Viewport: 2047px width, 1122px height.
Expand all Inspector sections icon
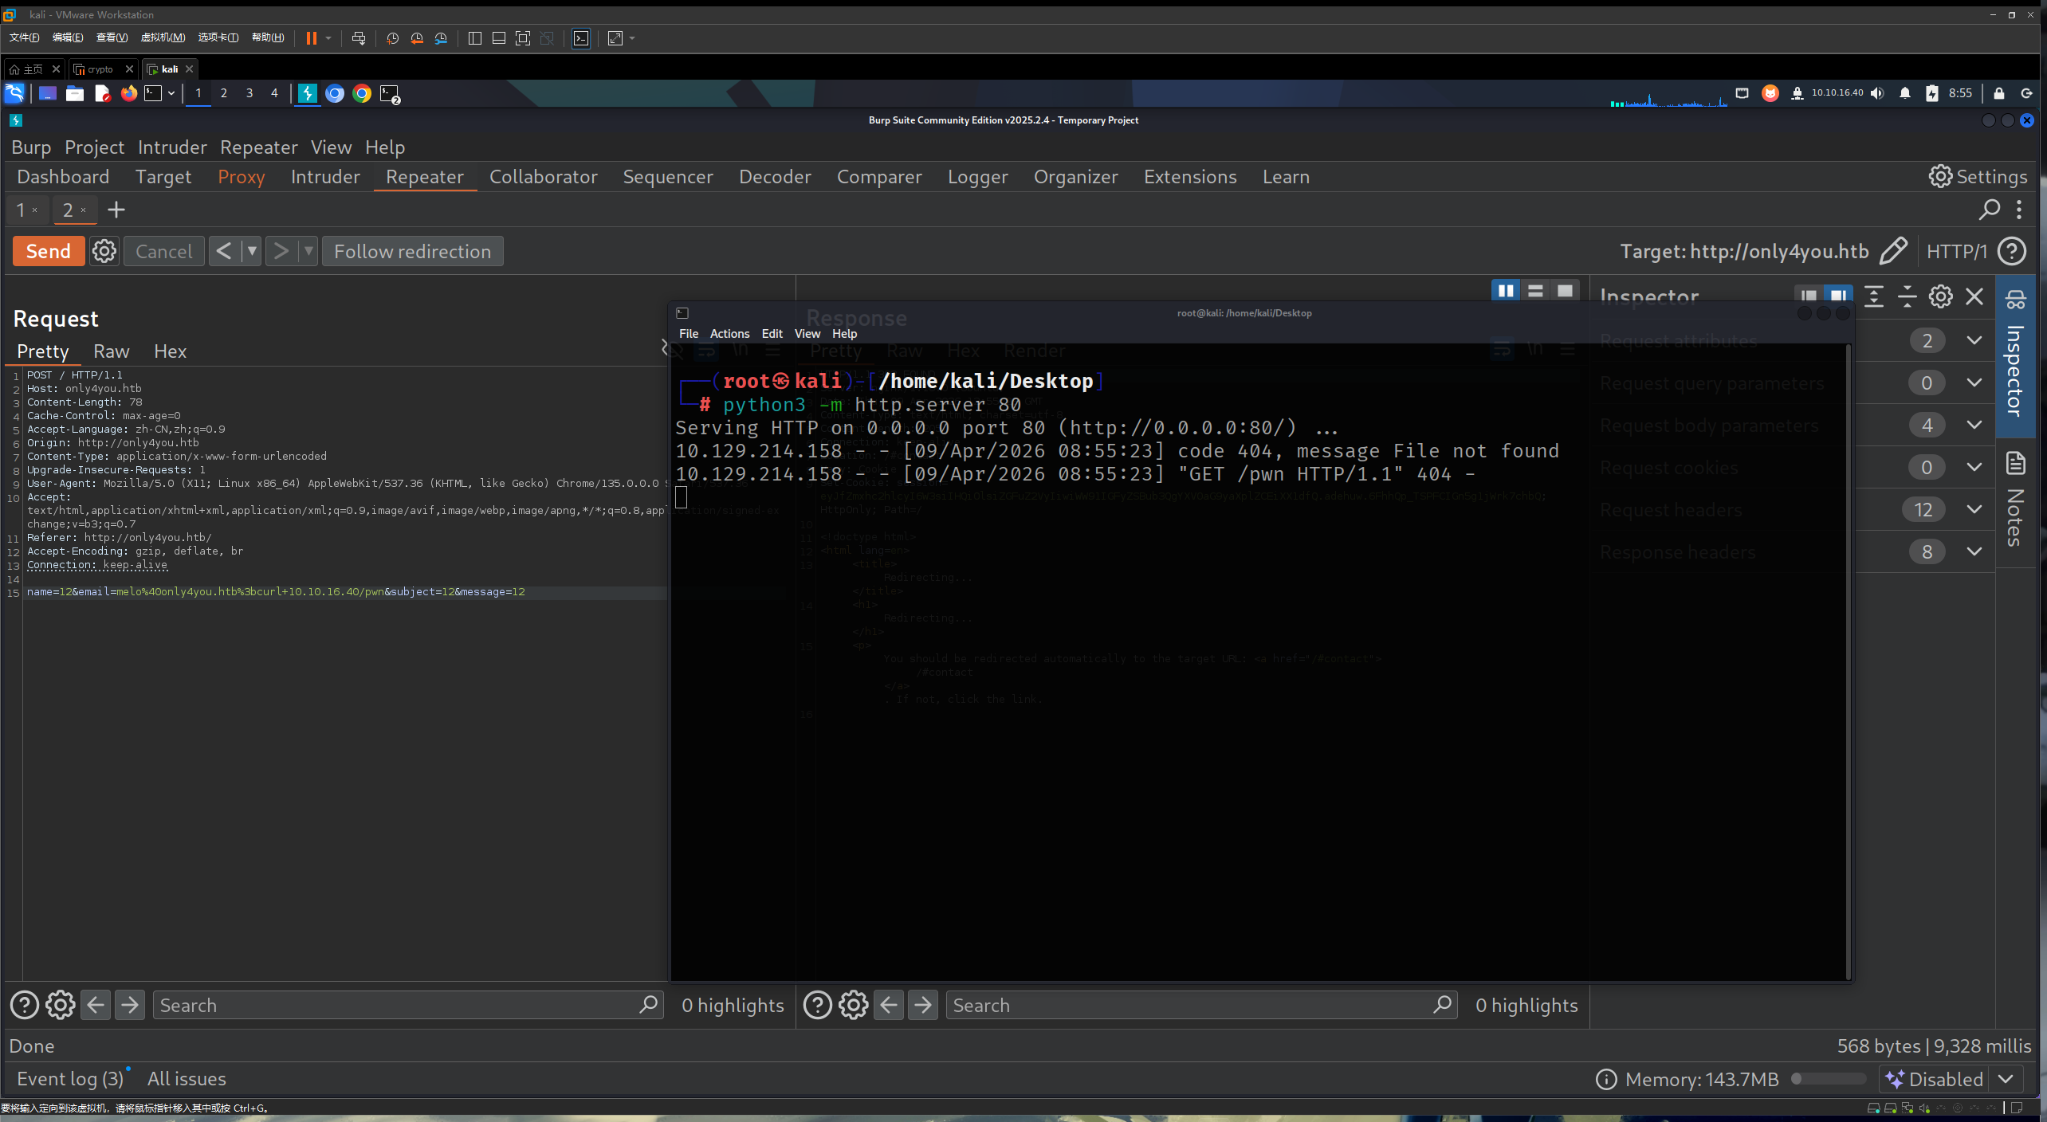pos(1874,296)
